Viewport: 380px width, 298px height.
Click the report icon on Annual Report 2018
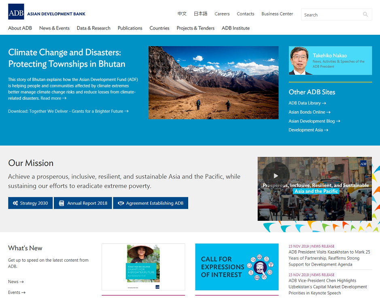[62, 203]
